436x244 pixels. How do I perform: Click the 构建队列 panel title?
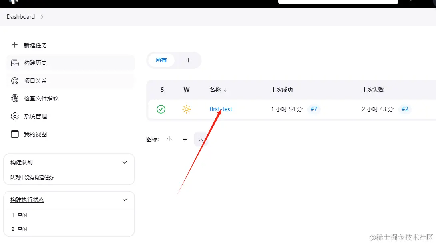tap(22, 162)
